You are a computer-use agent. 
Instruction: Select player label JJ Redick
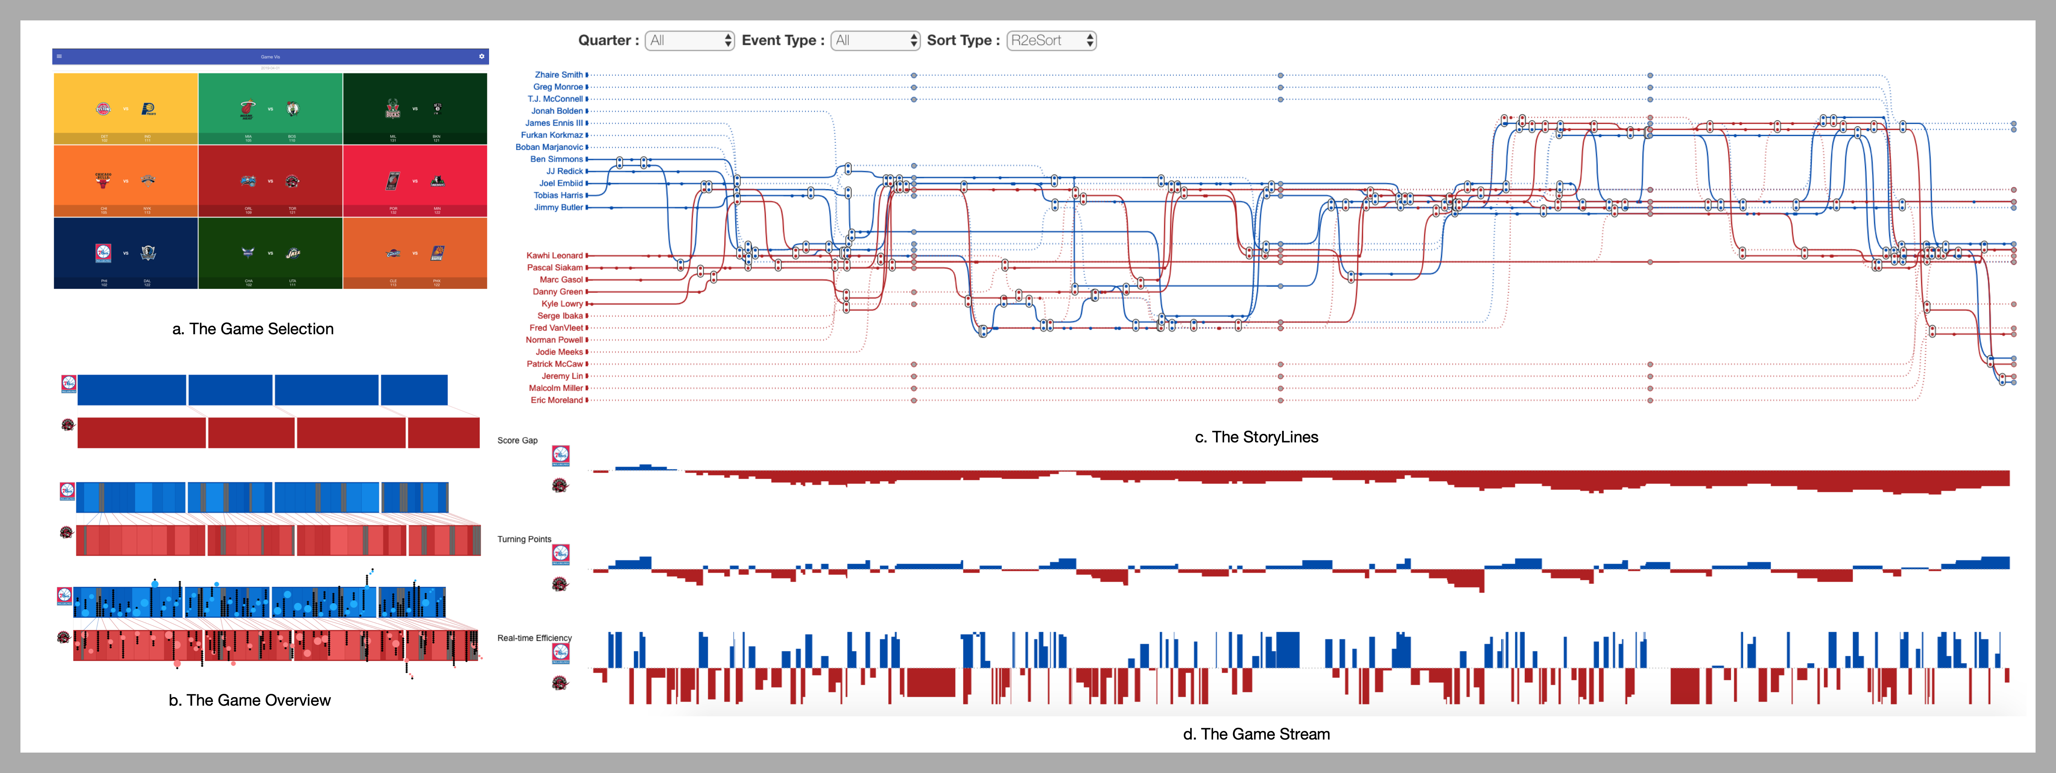564,171
